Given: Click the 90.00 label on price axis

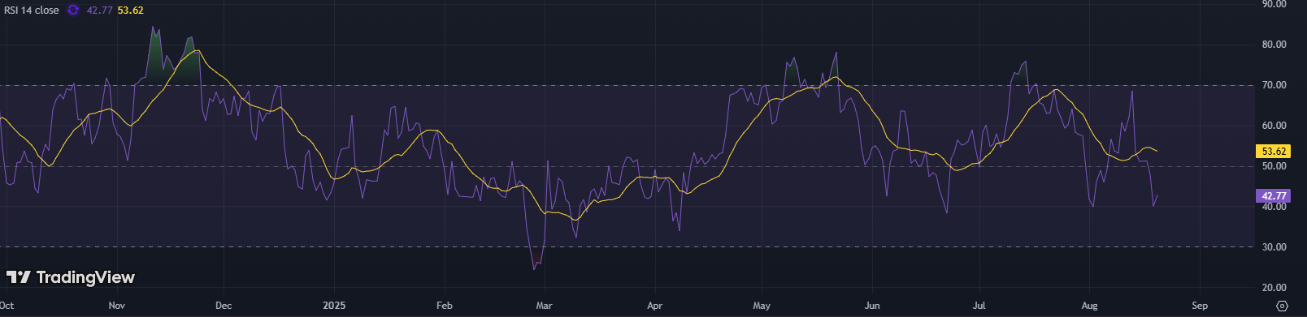Looking at the screenshot, I should point(1274,4).
